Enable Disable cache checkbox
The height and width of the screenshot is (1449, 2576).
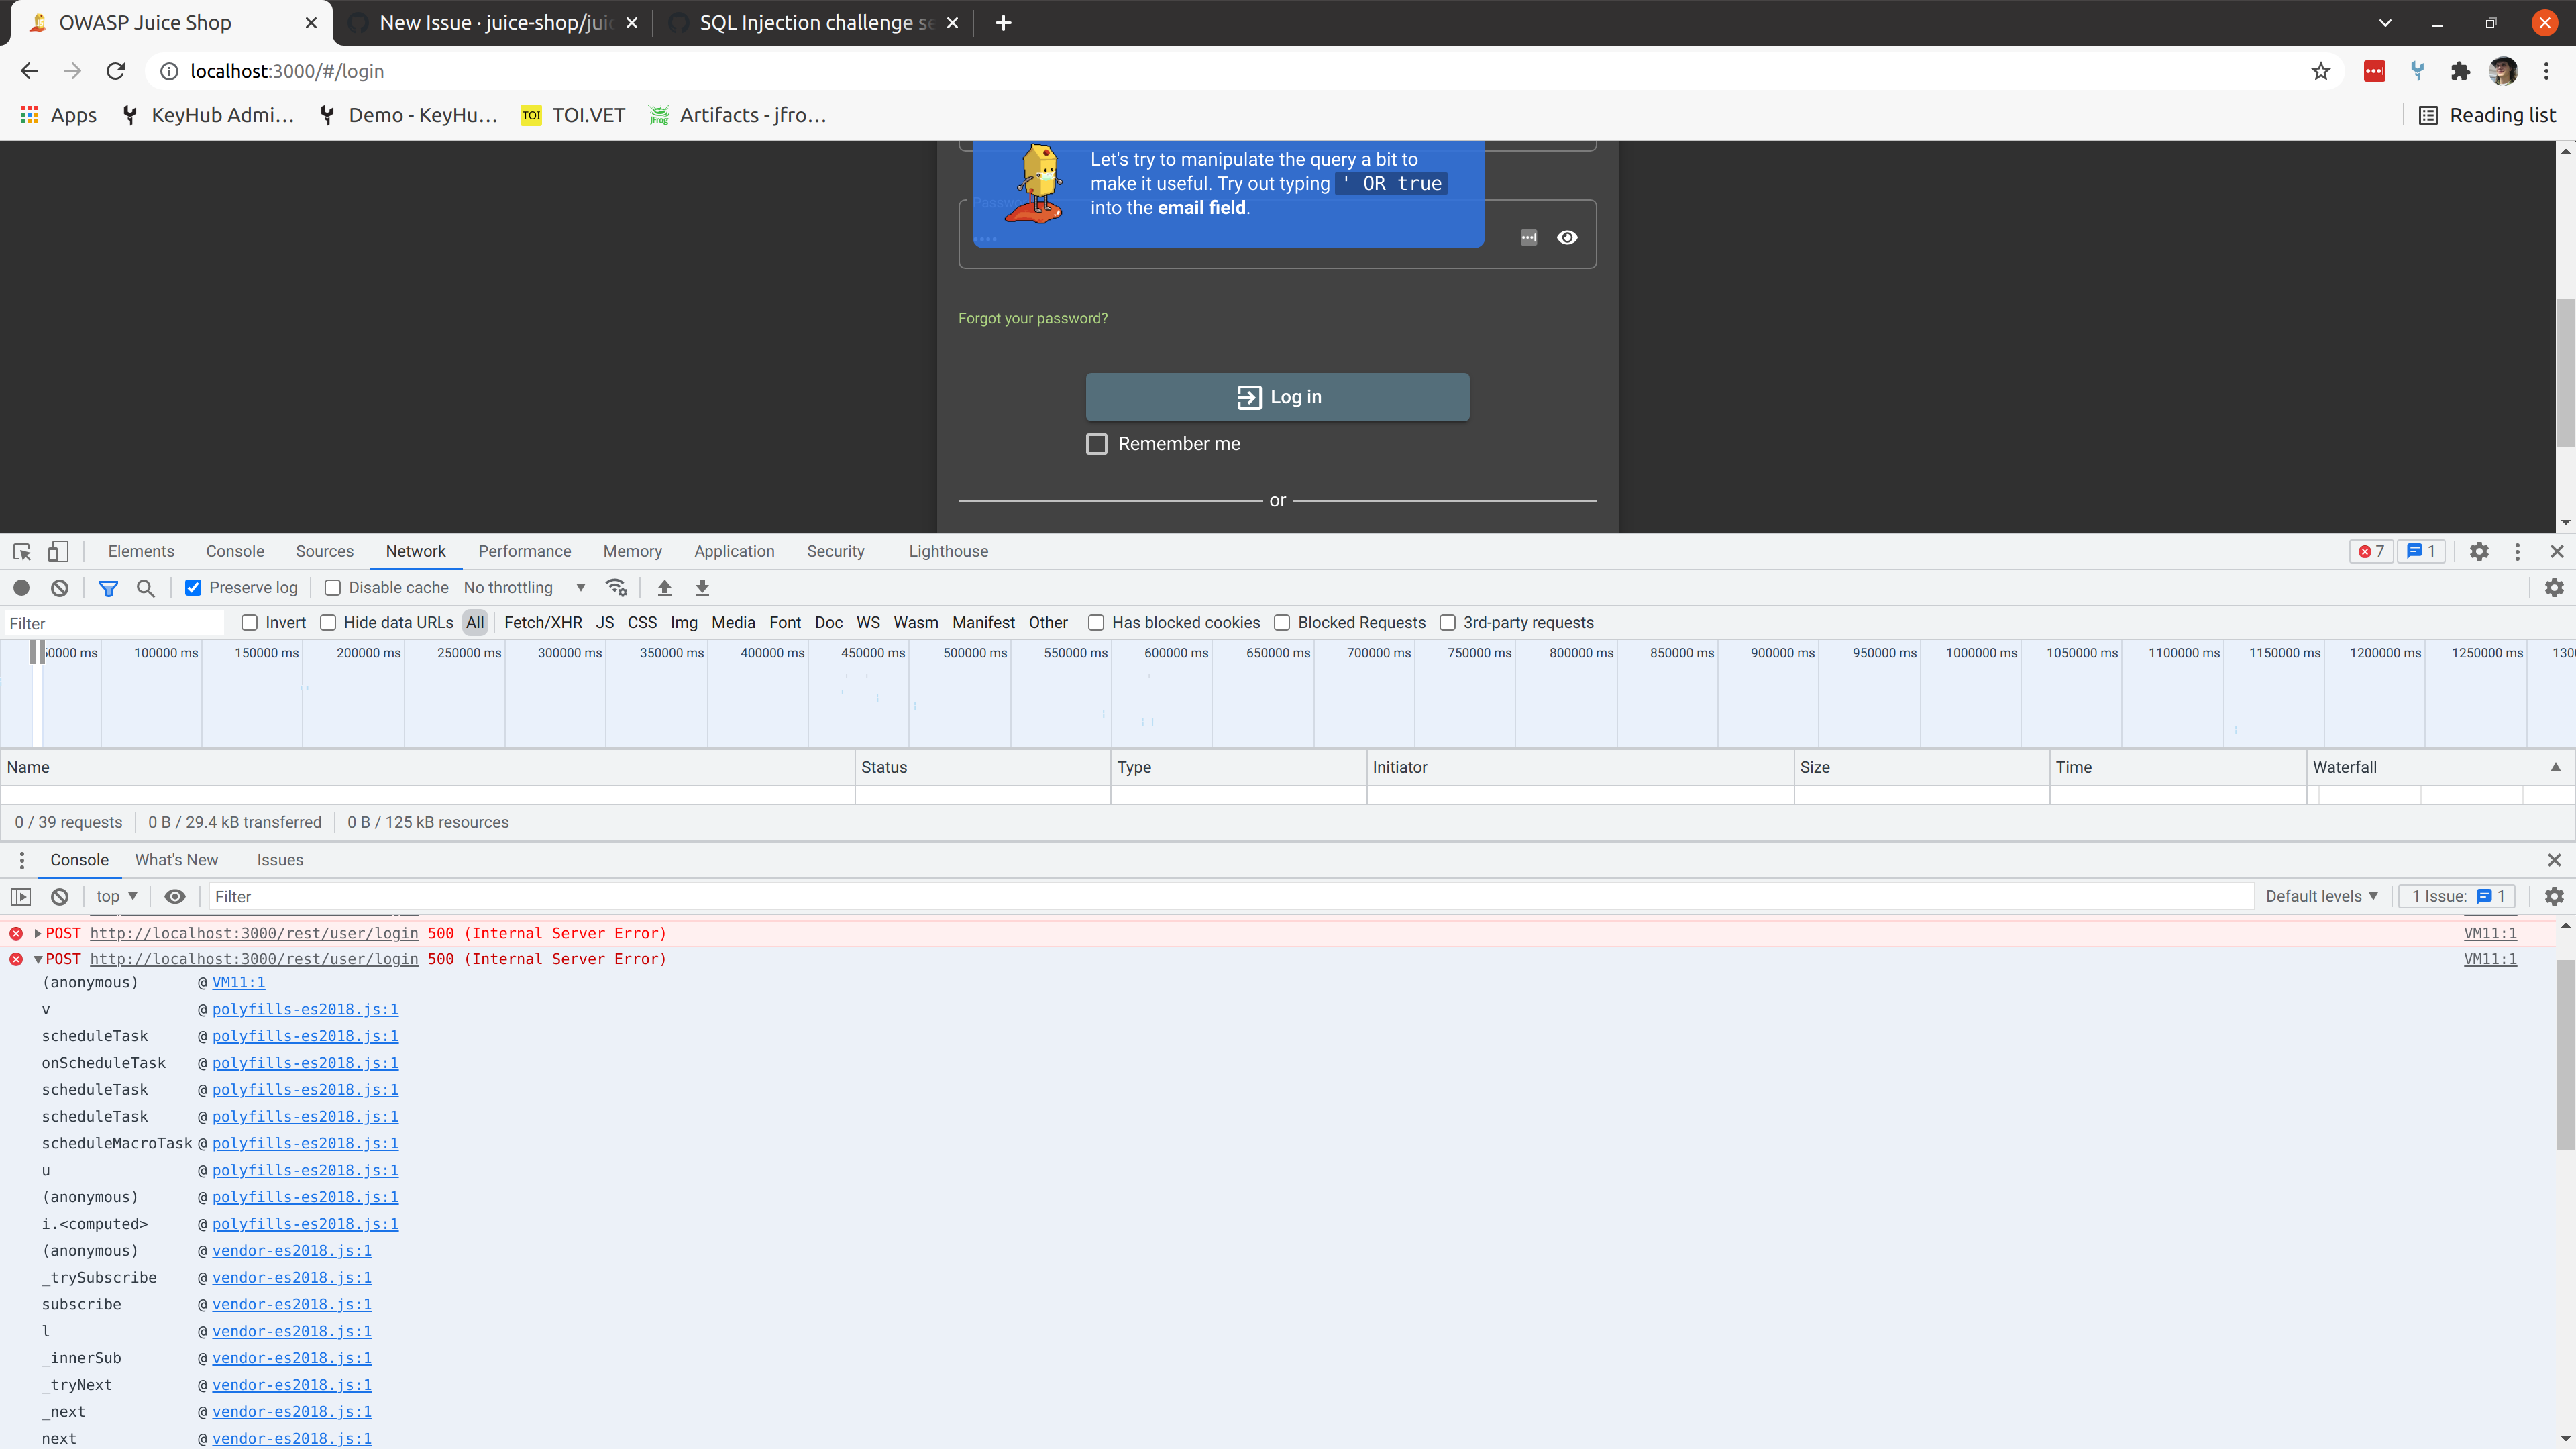[x=333, y=588]
